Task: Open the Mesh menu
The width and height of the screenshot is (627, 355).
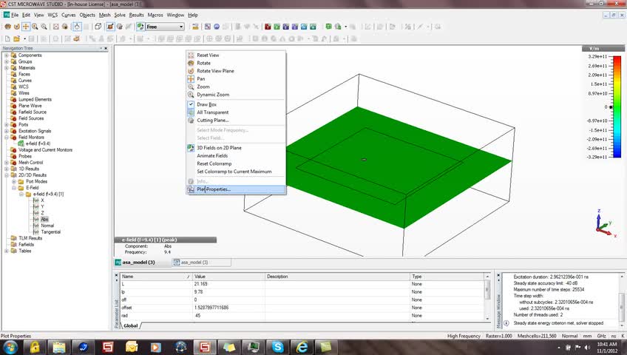Action: pyautogui.click(x=104, y=15)
